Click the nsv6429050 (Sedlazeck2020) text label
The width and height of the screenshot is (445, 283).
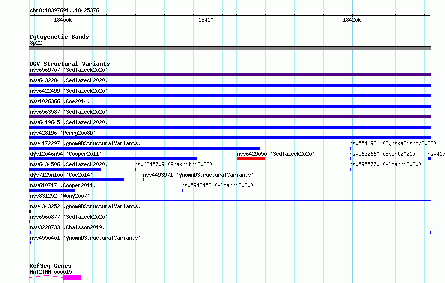click(x=276, y=154)
